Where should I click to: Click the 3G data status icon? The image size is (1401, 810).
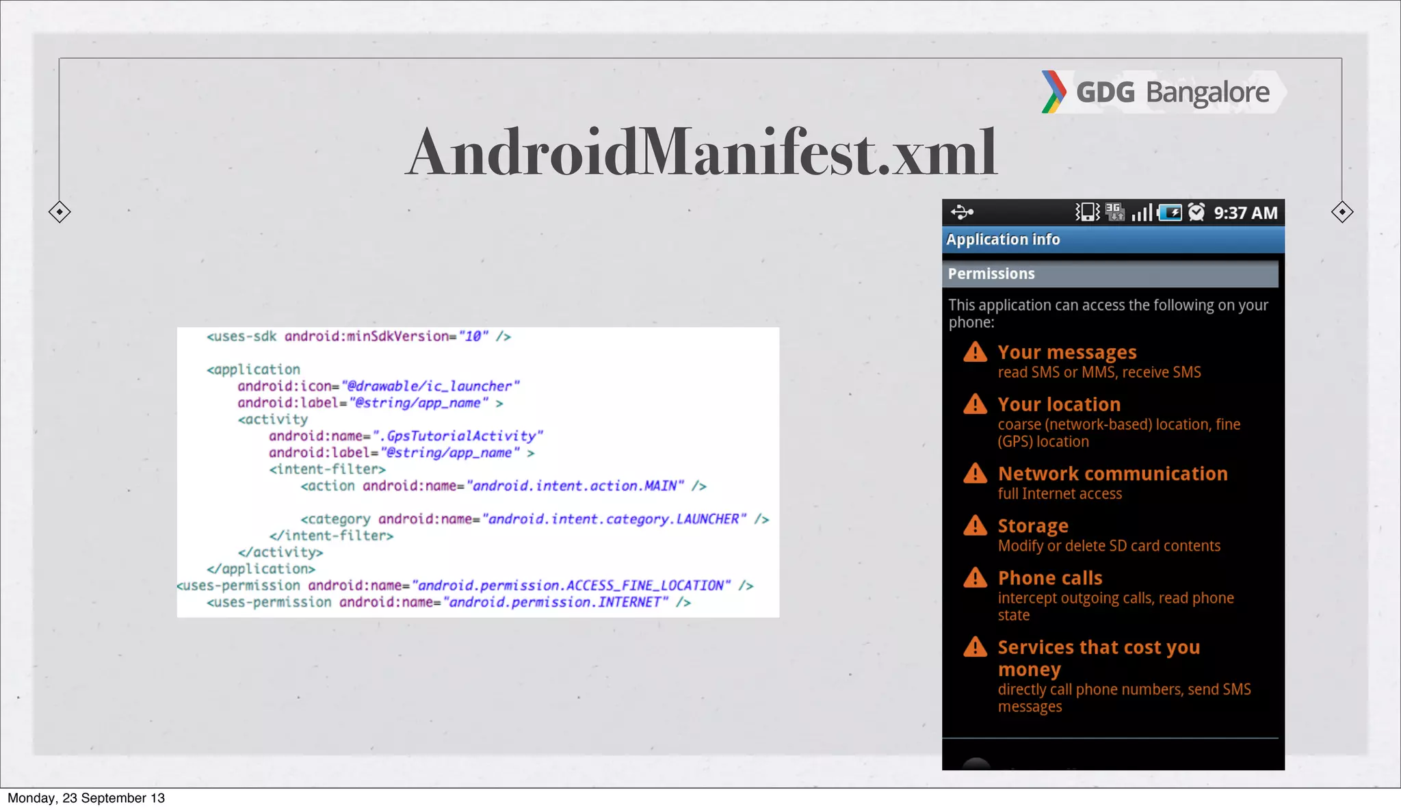pos(1114,212)
